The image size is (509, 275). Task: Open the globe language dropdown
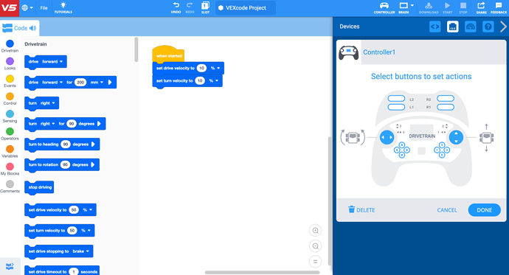pyautogui.click(x=27, y=8)
